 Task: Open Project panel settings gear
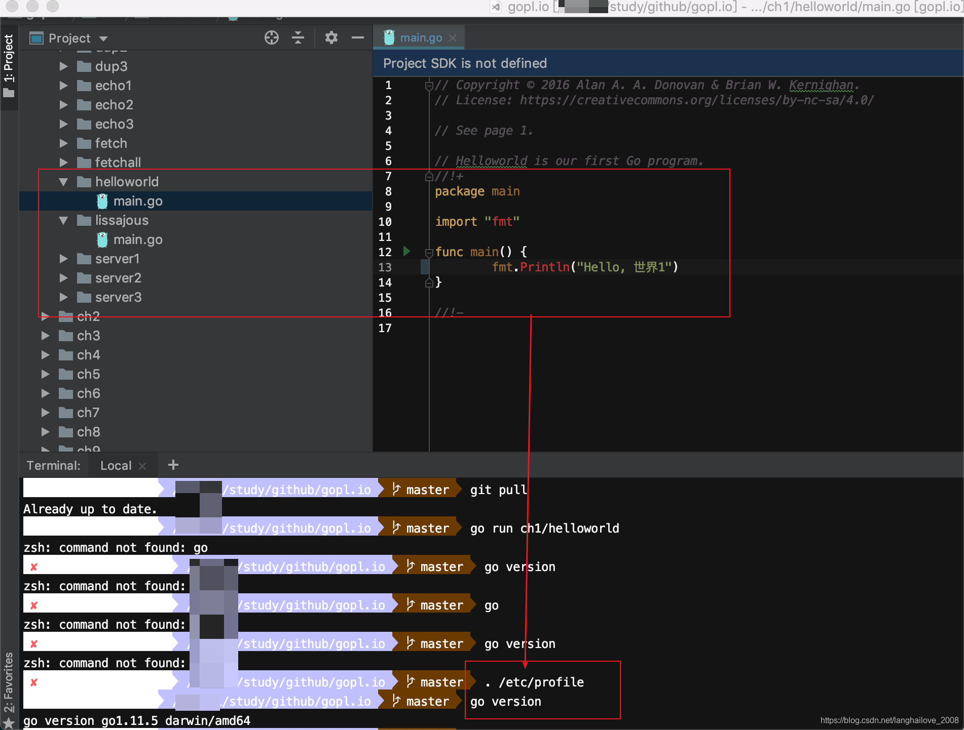point(331,38)
